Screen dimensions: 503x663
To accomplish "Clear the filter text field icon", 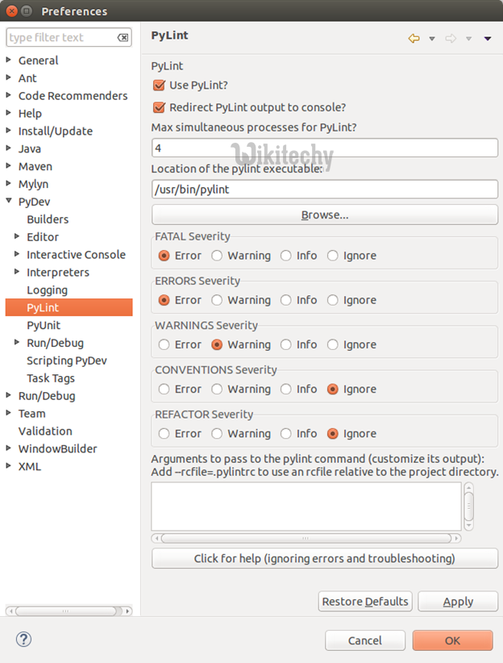I will click(x=123, y=38).
